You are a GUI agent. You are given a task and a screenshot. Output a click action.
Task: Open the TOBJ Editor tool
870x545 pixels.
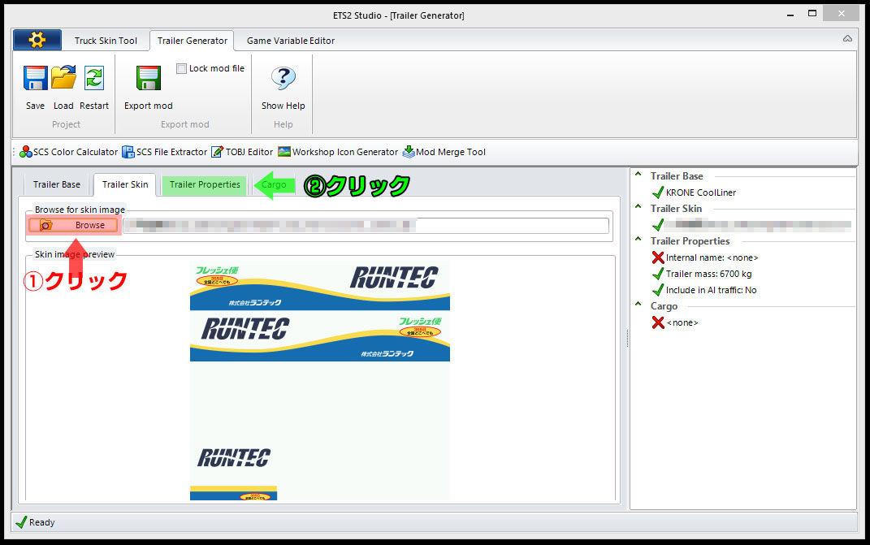point(242,152)
